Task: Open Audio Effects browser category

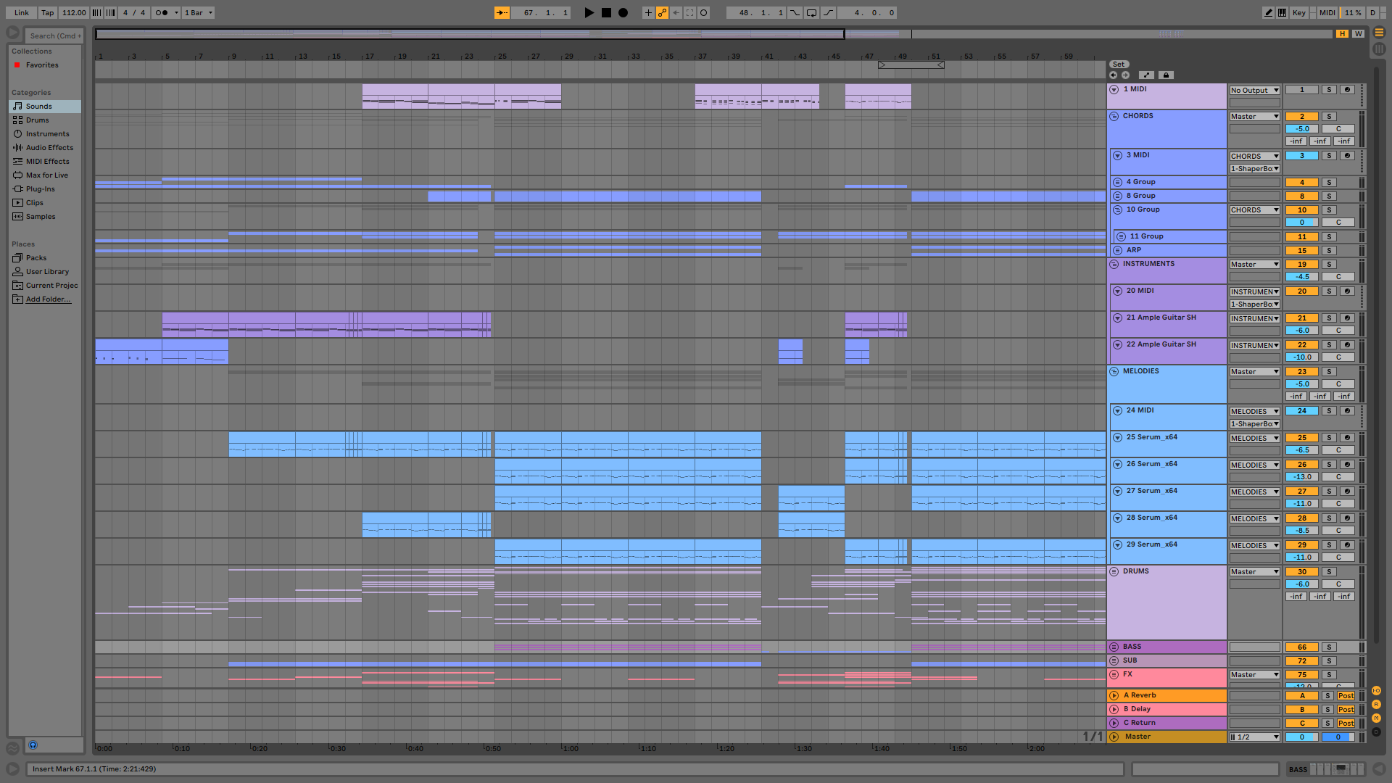Action: coord(49,147)
